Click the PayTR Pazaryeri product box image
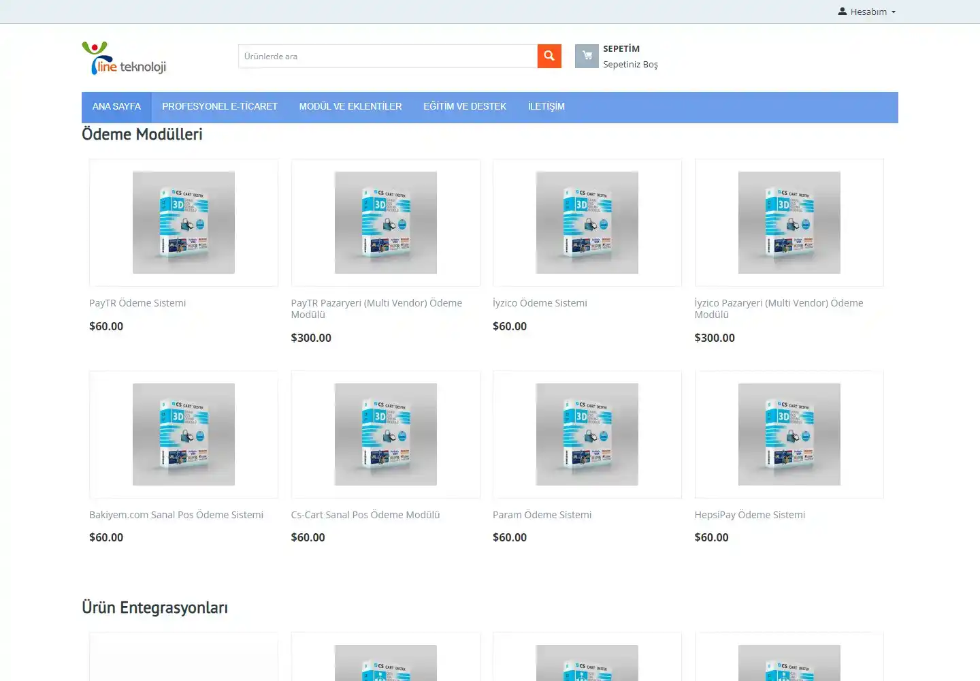 click(386, 223)
